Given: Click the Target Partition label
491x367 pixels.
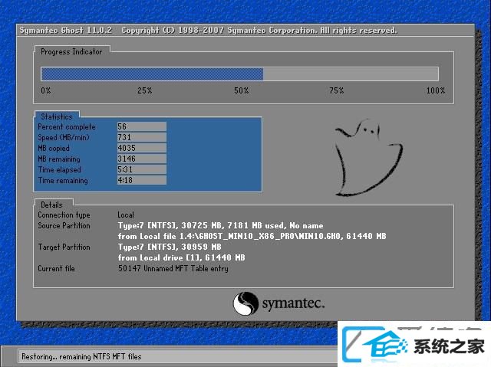Looking at the screenshot, I should (64, 247).
